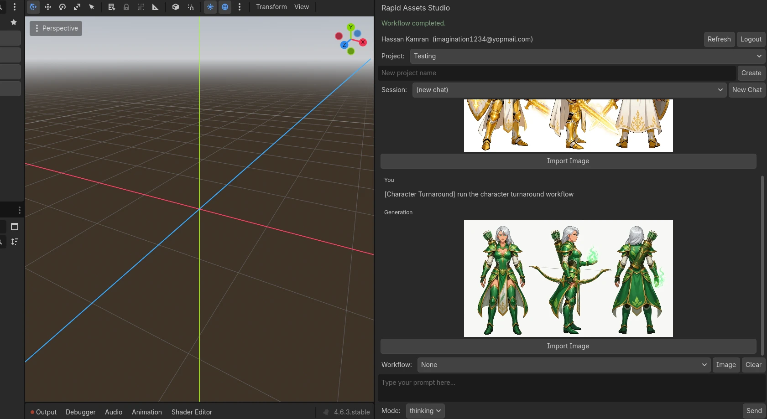This screenshot has height=419, width=767.
Task: Focus the New project name field
Action: pos(557,73)
